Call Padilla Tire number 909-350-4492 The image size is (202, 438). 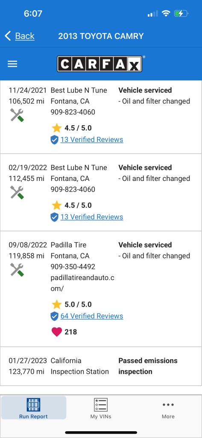[73, 267]
